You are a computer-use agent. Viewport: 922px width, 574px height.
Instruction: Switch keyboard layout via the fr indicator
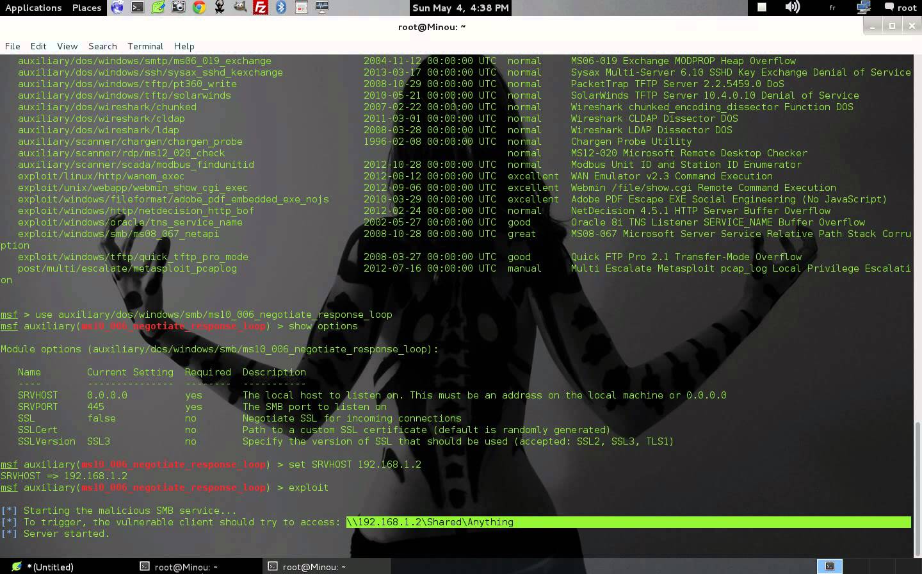pos(833,8)
